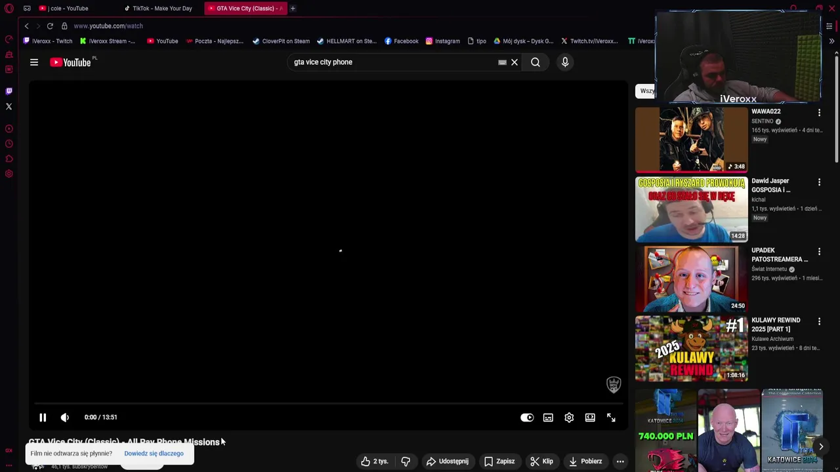This screenshot has height=472, width=840.
Task: Open Mój dysk Google Drive bookmark
Action: coord(524,41)
